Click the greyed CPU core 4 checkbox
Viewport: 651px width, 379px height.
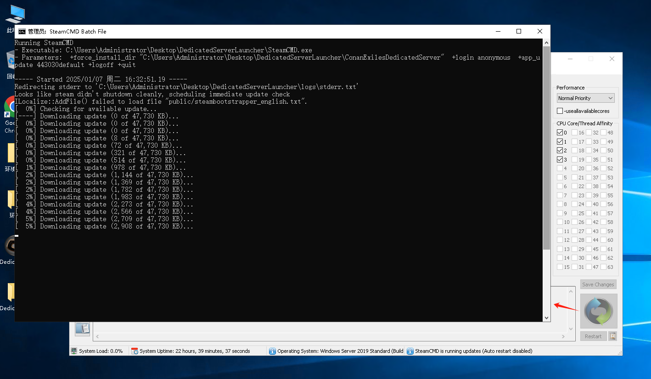(x=560, y=168)
